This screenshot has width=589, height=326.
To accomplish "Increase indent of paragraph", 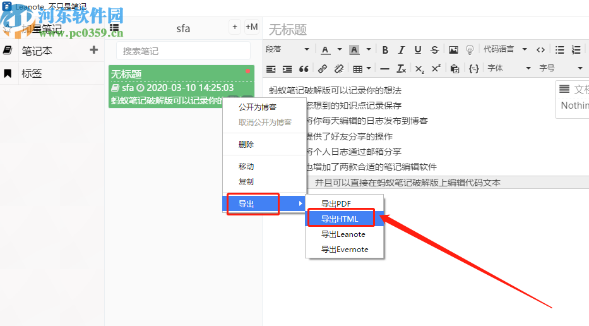I will [287, 69].
